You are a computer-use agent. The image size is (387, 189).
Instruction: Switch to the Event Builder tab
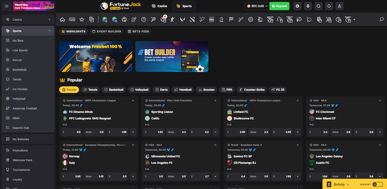pyautogui.click(x=107, y=31)
